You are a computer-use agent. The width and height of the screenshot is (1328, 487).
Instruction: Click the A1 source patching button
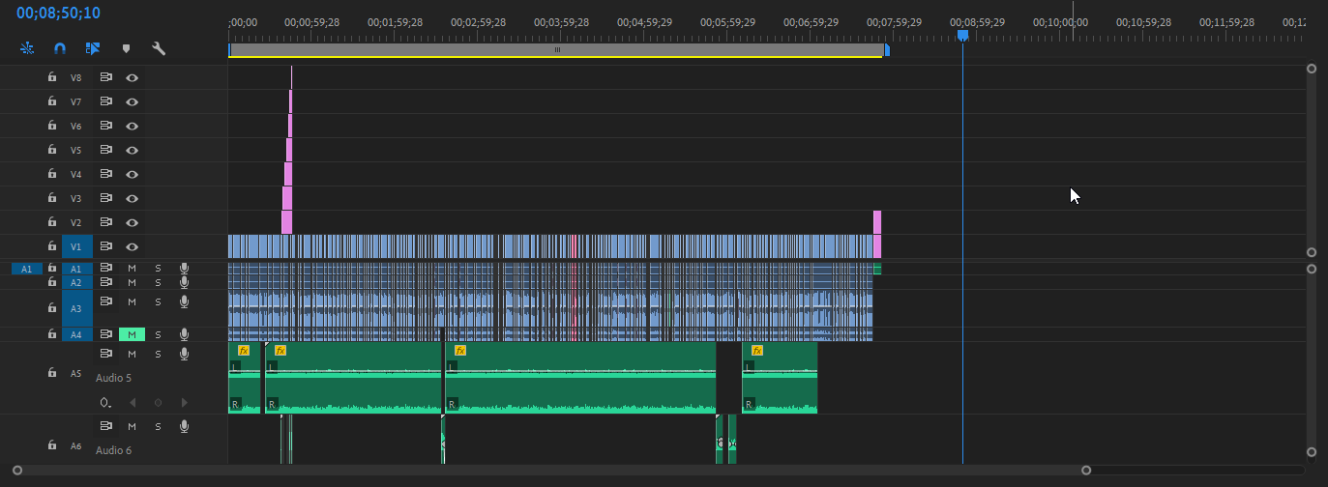[x=27, y=269]
